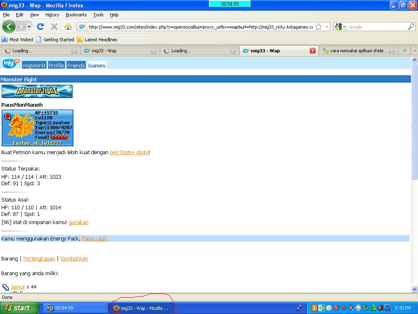Click the red record dot tray icon
The height and width of the screenshot is (314, 418).
(x=344, y=308)
